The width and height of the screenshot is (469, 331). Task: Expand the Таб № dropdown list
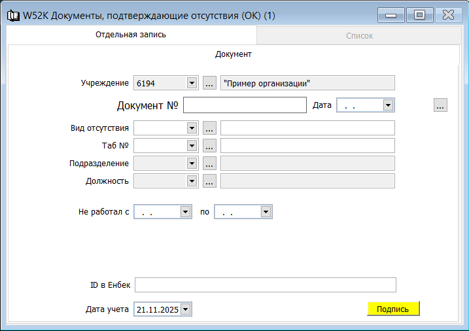192,146
